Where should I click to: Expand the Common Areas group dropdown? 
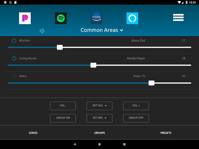tap(102, 30)
